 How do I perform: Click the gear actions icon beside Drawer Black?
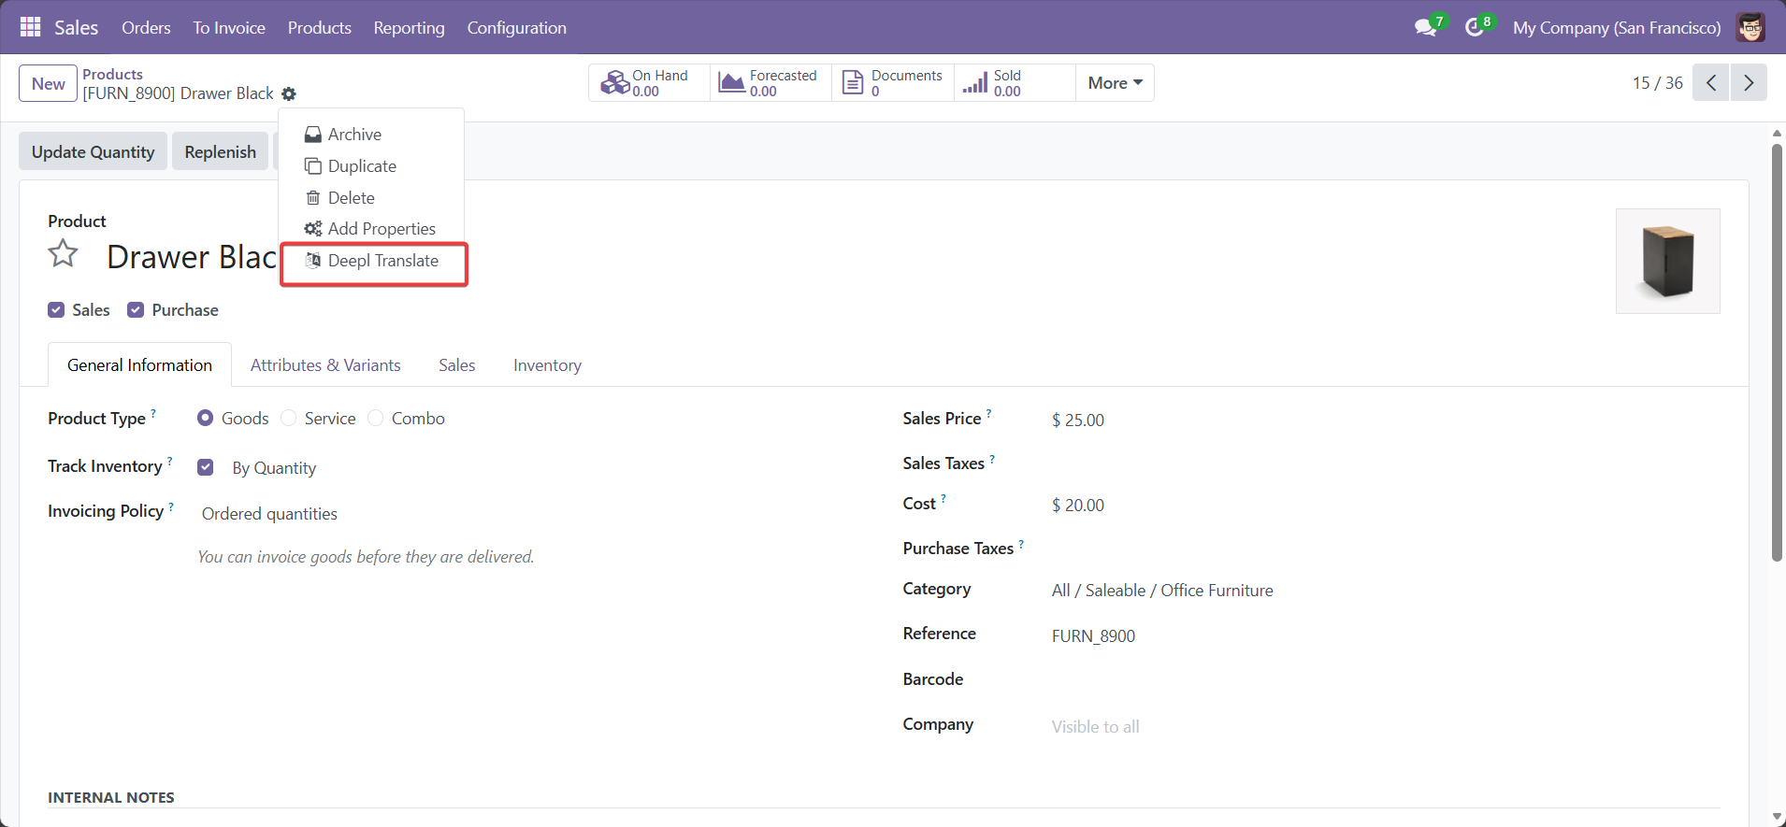[x=289, y=93]
